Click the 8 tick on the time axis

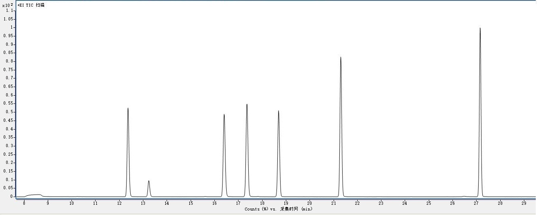[24, 203]
